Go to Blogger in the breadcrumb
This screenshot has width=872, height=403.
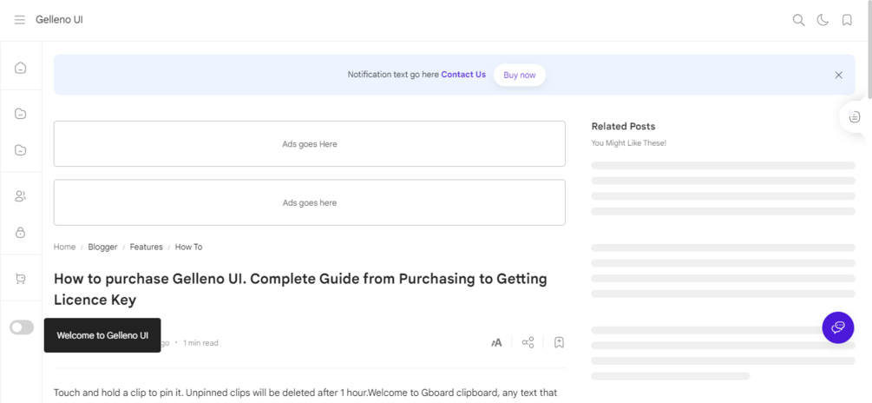pos(102,248)
